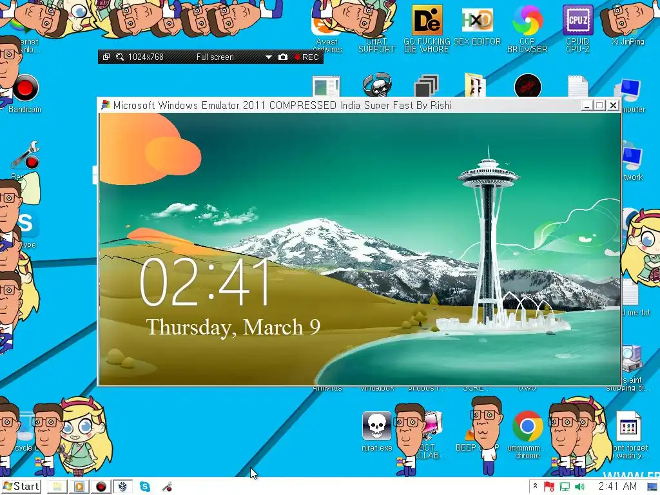Viewport: 660px width, 495px height.
Task: Click the magnifier icon in Bandicam bar
Action: pyautogui.click(x=119, y=57)
